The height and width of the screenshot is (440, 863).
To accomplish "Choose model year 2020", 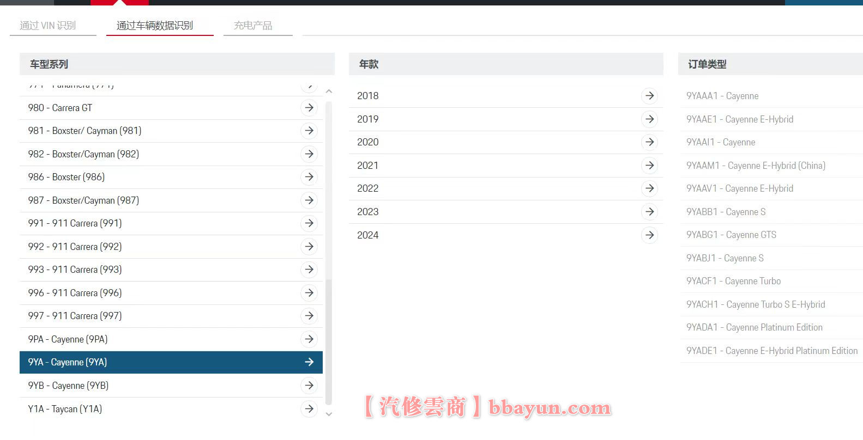I will (x=506, y=142).
